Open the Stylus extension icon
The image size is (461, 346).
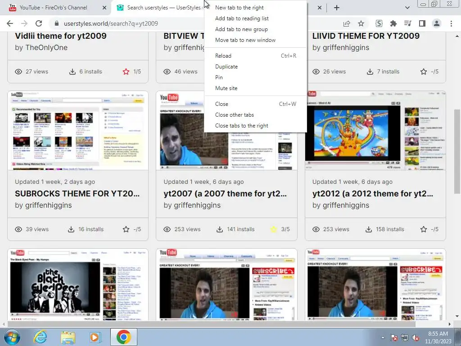coord(379,23)
